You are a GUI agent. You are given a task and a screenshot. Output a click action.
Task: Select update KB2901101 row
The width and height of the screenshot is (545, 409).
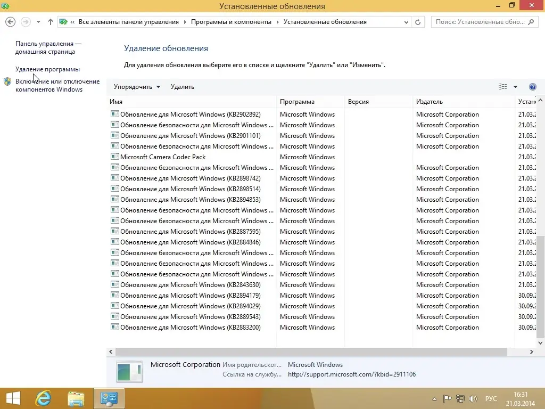(322, 136)
